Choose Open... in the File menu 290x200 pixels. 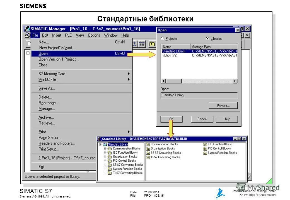81,54
